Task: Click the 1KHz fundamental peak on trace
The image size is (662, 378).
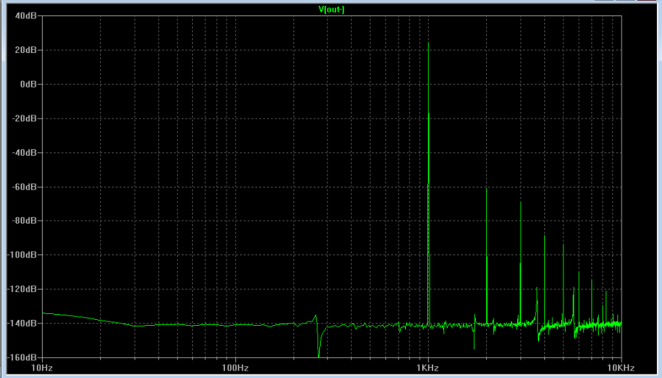Action: 429,43
